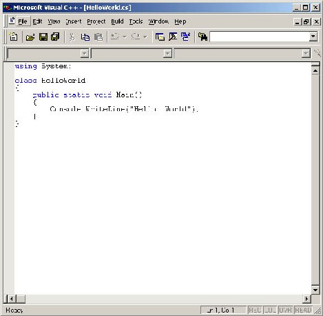The height and width of the screenshot is (316, 323).
Task: Click the Copy toolbar icon
Action: pos(85,37)
